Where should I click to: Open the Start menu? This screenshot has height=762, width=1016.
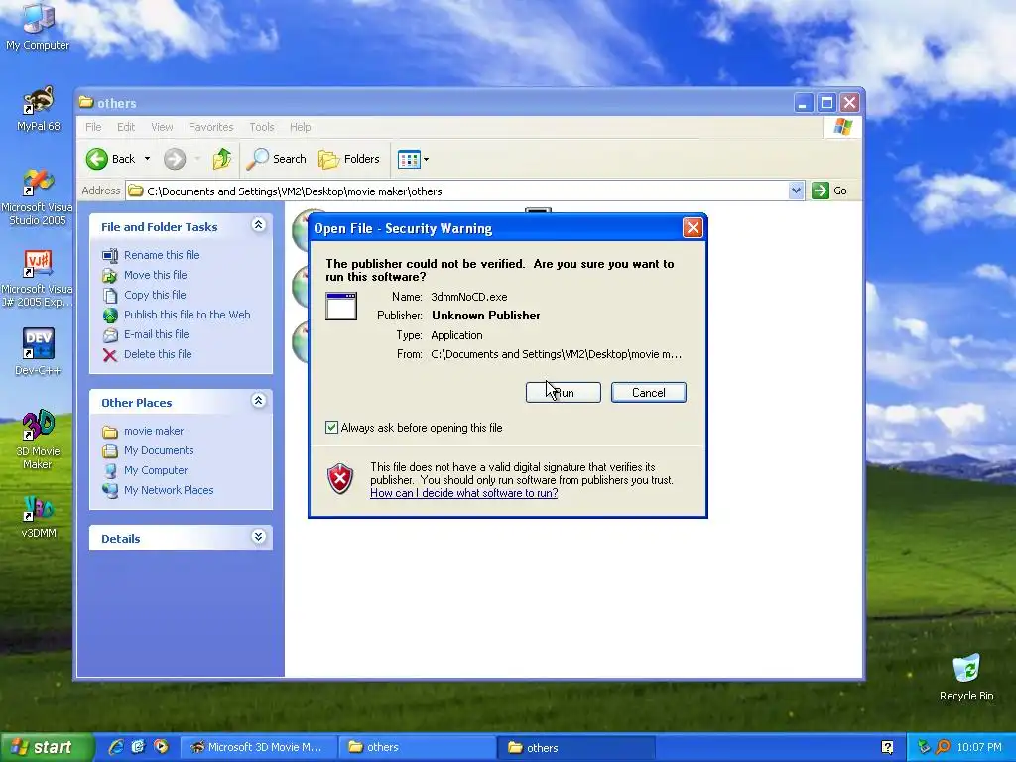point(47,748)
